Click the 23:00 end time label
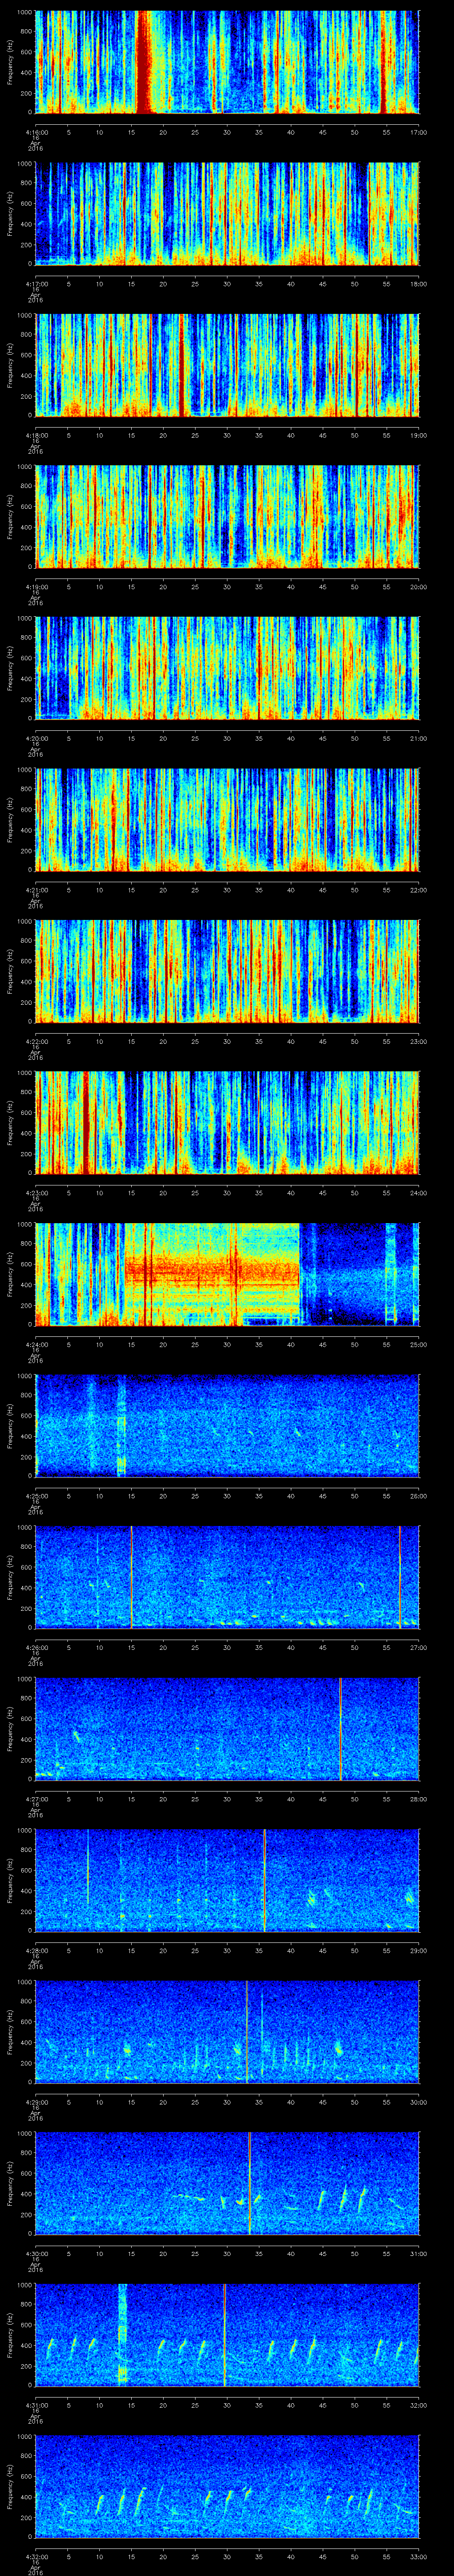The height and width of the screenshot is (2576, 454). pos(418,1041)
